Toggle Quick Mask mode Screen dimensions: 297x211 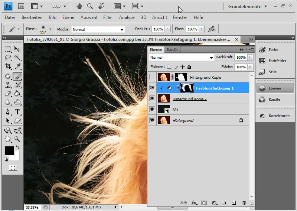[13, 168]
